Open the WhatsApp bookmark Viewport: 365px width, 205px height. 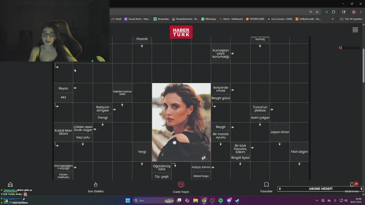208,19
